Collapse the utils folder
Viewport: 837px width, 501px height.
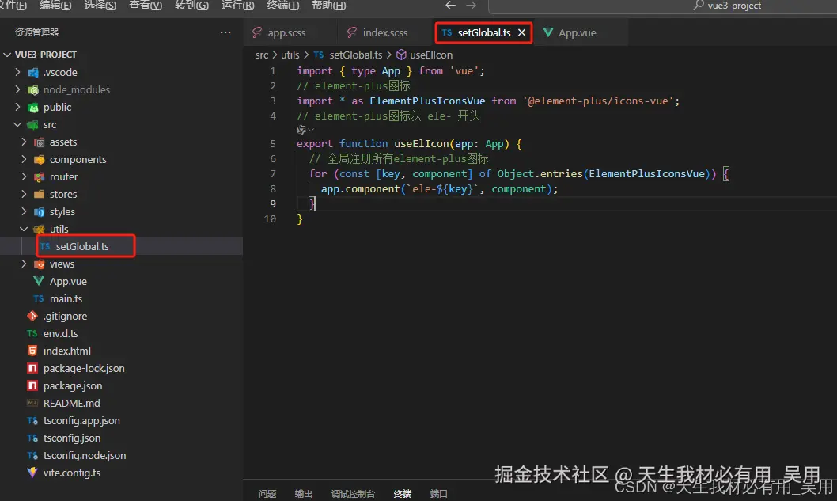24,229
